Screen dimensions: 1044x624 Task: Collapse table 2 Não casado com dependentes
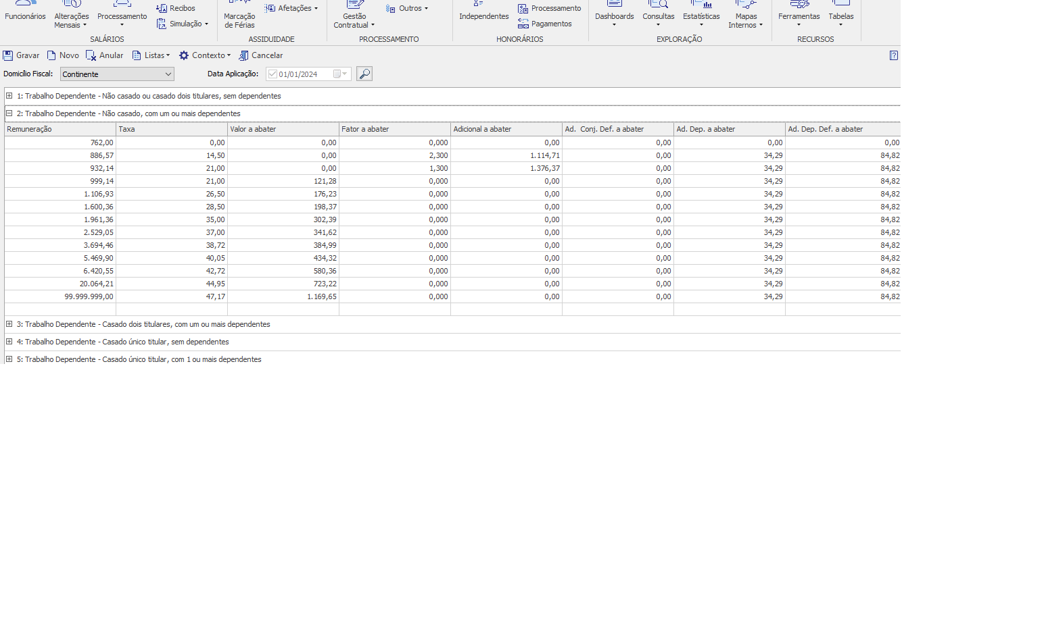(x=9, y=113)
